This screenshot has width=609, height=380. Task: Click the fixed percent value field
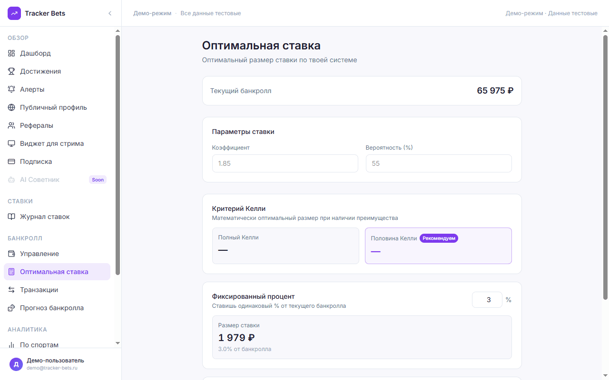click(487, 300)
